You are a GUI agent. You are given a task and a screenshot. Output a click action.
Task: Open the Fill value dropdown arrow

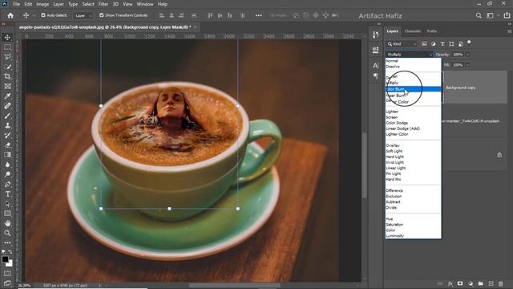[x=467, y=65]
